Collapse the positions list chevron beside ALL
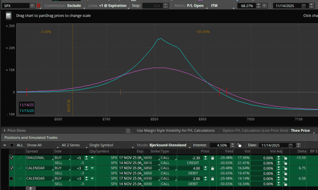Image resolution: width=318 pixels, height=190 pixels. pos(5,145)
